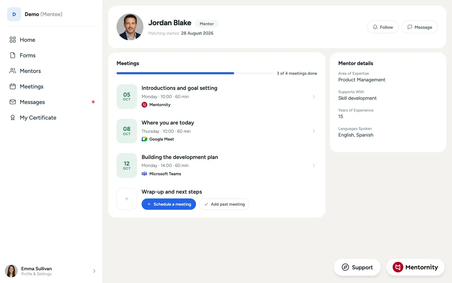452x283 pixels.
Task: Click the Schedule a meeting button
Action: 169,204
